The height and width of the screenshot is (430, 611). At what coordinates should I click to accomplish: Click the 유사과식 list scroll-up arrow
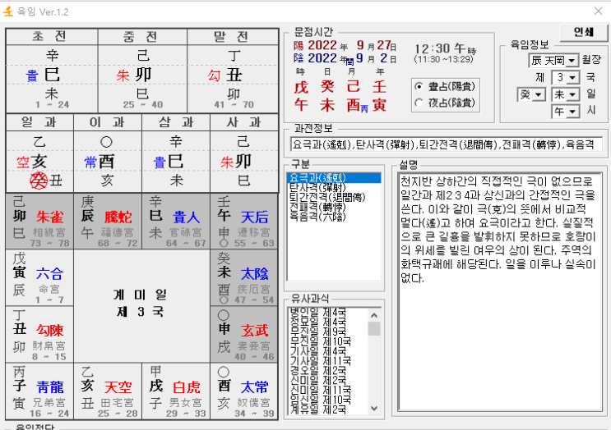[374, 315]
